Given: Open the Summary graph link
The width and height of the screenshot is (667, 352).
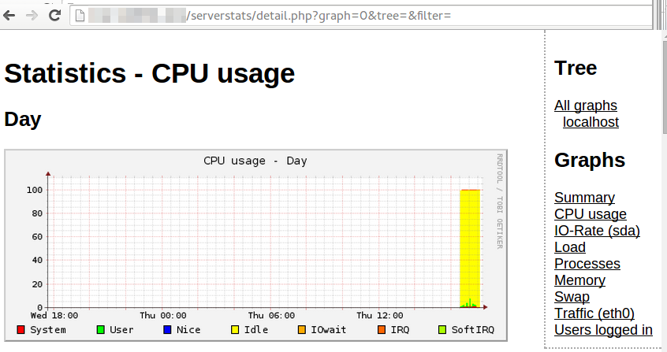Looking at the screenshot, I should pos(584,198).
